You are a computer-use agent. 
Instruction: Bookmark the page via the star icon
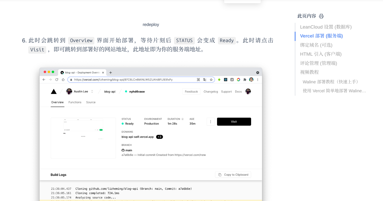[211, 80]
